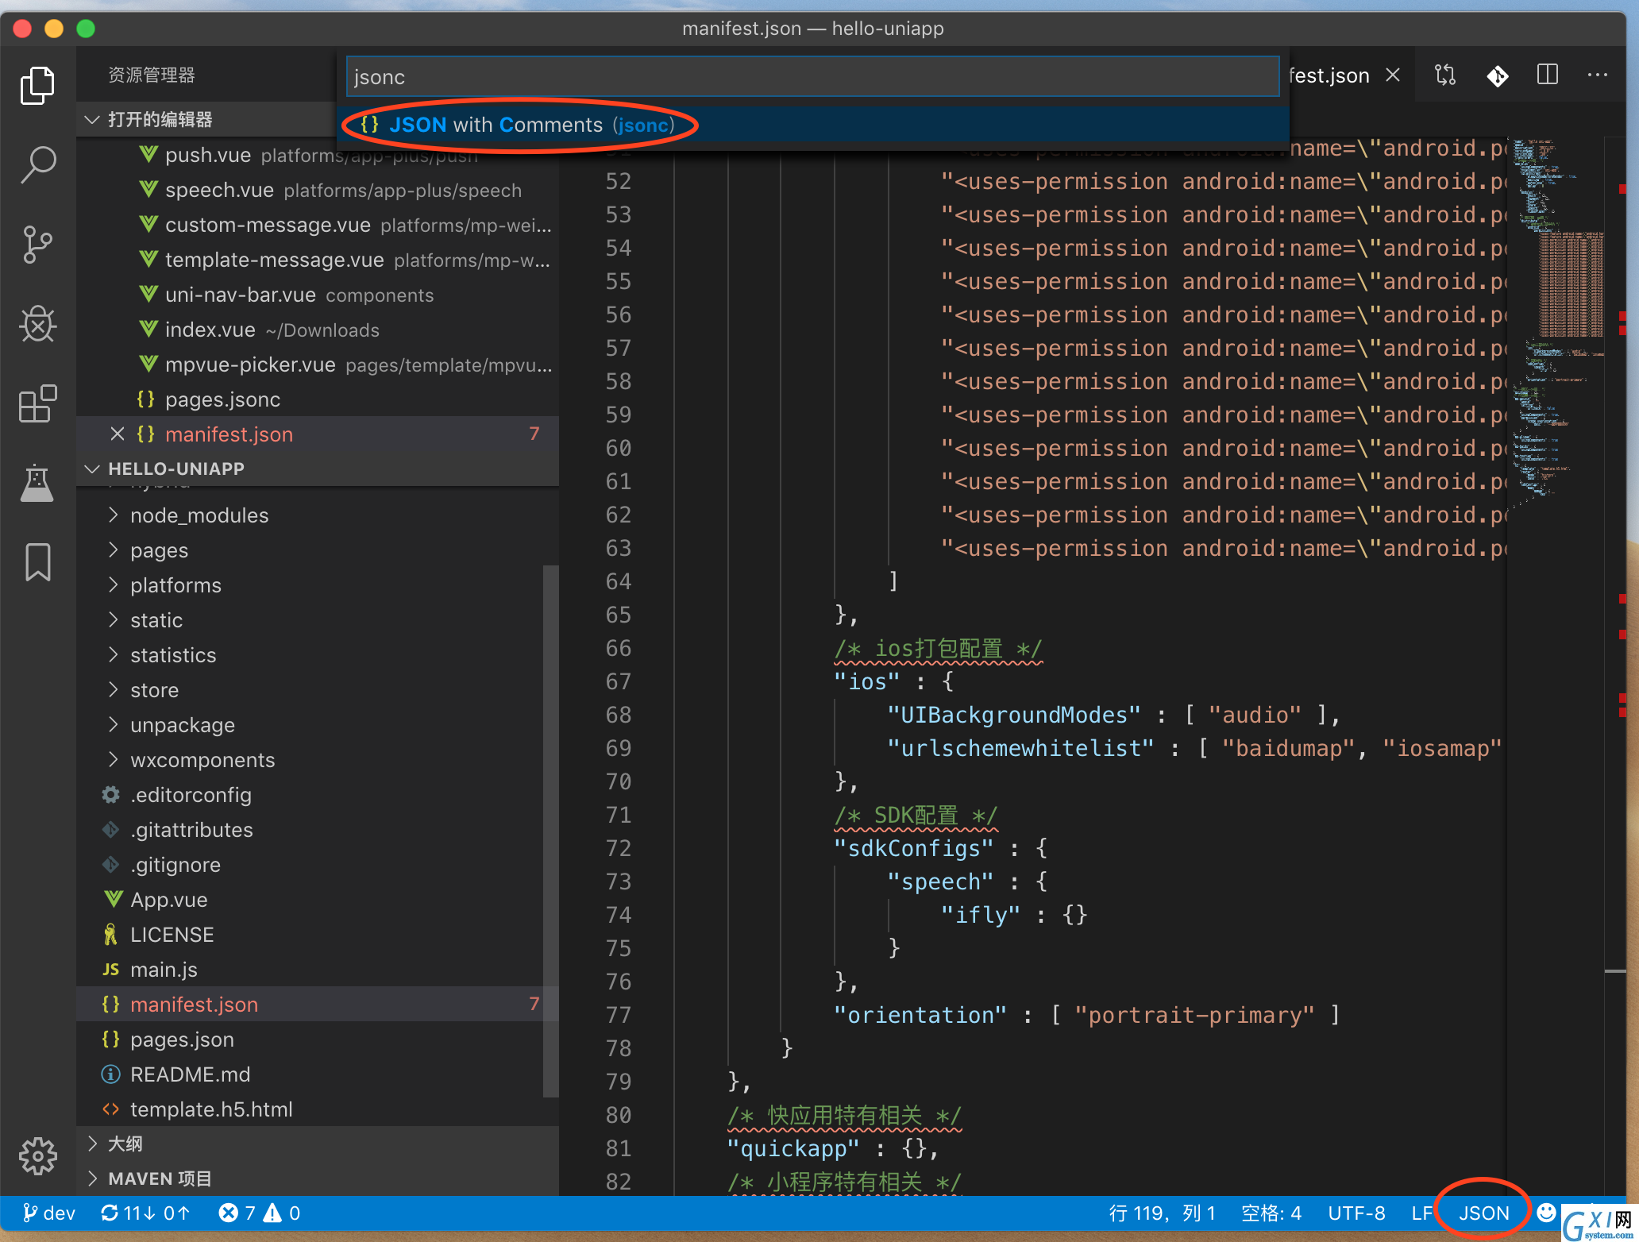1639x1242 pixels.
Task: Change end of line via LF status item
Action: [x=1421, y=1213]
